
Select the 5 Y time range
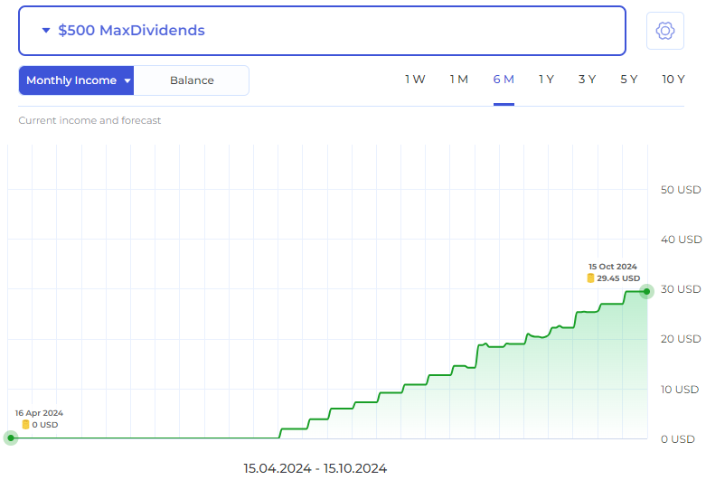coord(629,80)
